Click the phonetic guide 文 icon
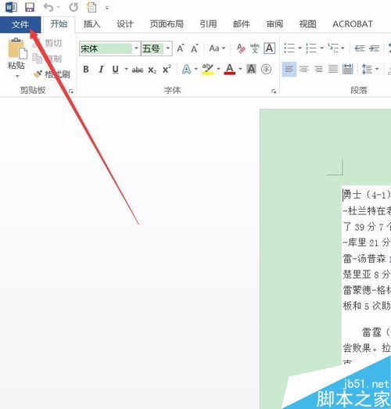 (x=255, y=48)
